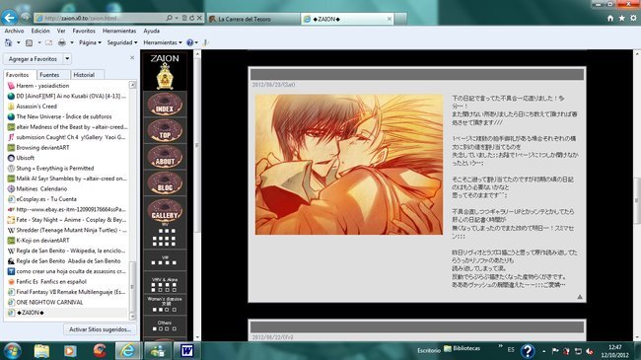Open Internet Explorer from the taskbar

pyautogui.click(x=127, y=350)
